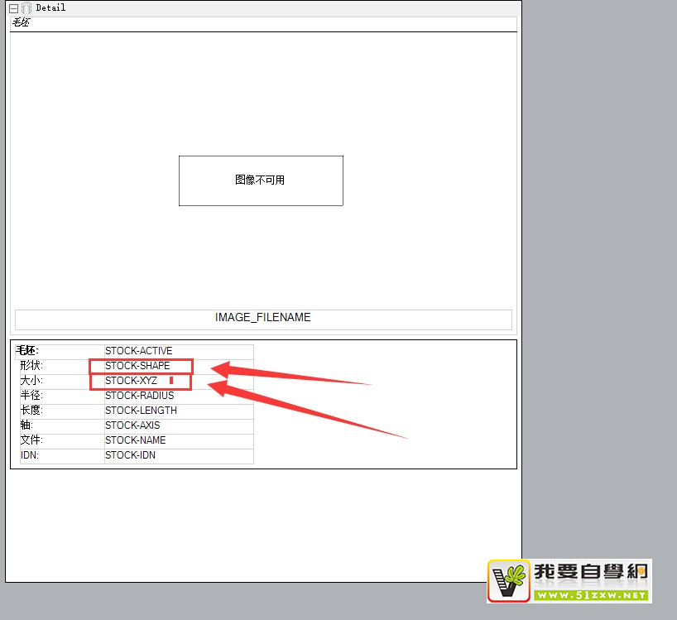Collapse the Detail section using minus box
Screen dimensions: 677x620
pyautogui.click(x=13, y=7)
